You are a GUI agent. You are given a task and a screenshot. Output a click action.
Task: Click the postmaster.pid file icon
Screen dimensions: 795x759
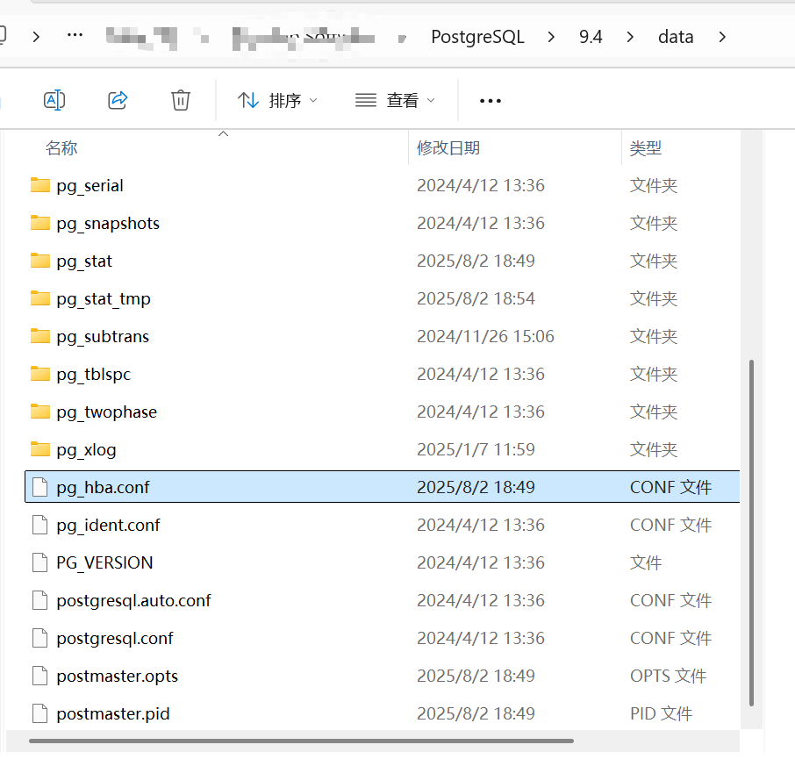pyautogui.click(x=40, y=713)
